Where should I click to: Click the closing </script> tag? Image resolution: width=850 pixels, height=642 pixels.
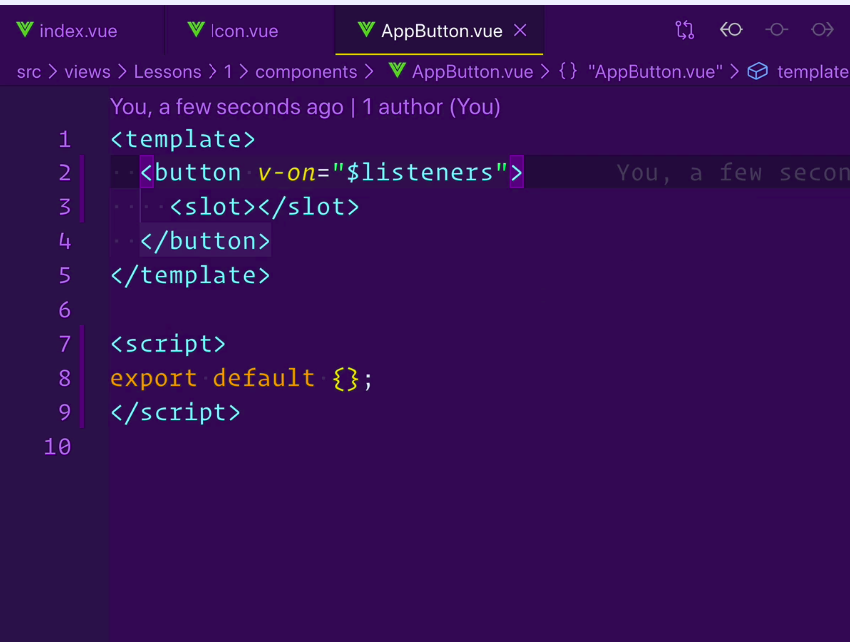coord(176,413)
